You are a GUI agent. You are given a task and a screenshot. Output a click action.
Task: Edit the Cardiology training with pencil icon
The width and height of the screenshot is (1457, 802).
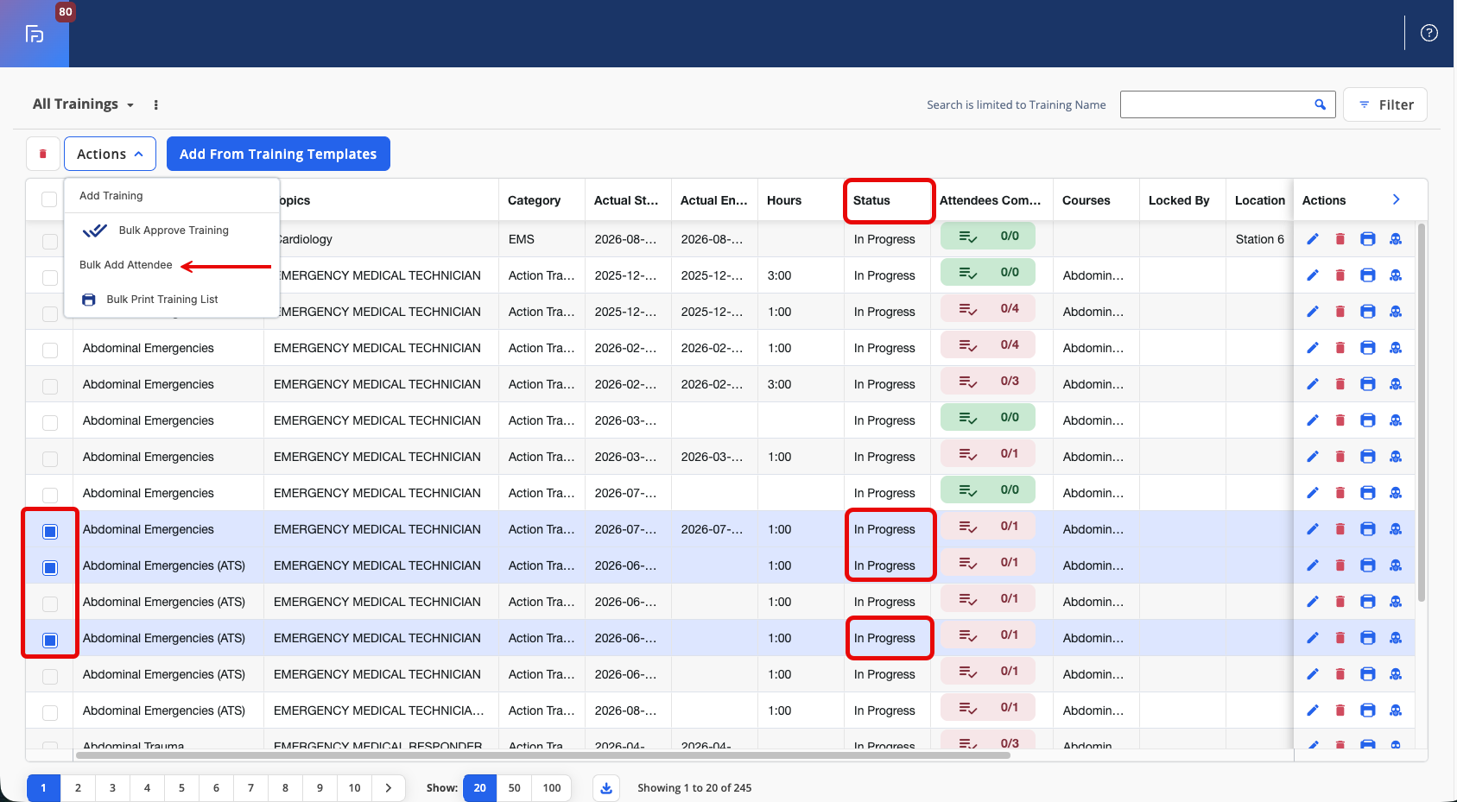click(1313, 239)
